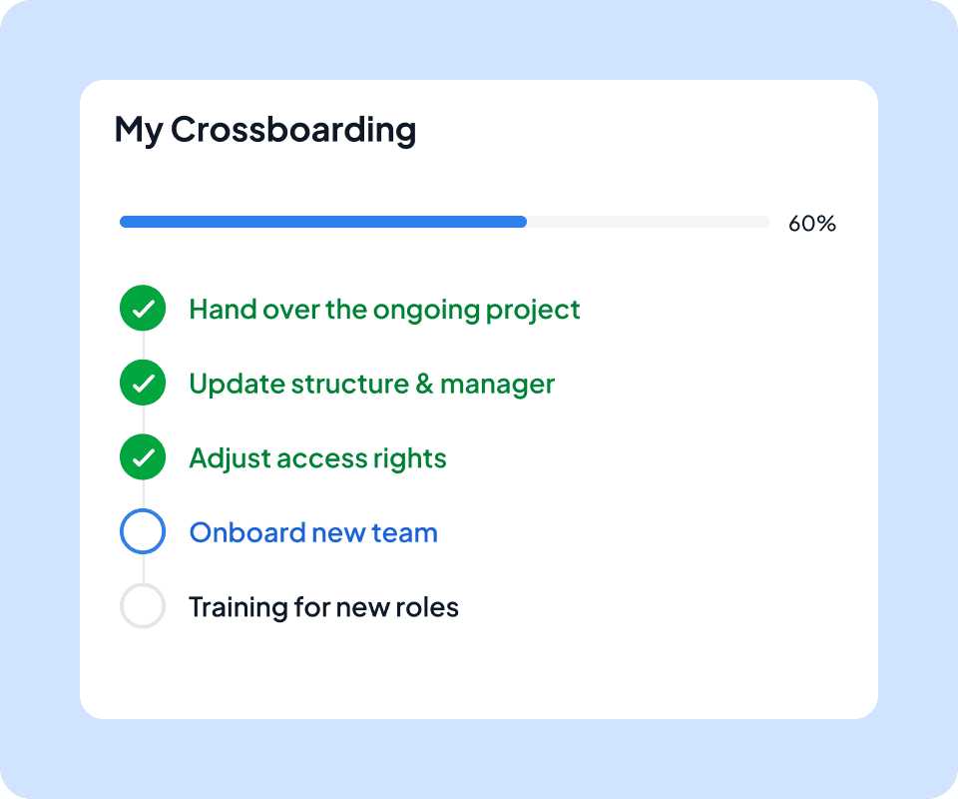
Task: Click the green checkmark beside Update structure & manager
Action: pyautogui.click(x=143, y=383)
